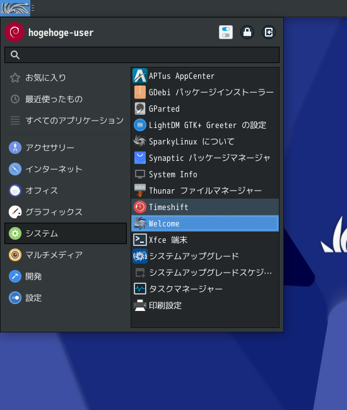Open 印刷設定 printer icon
Viewport: 347px width, 410px height.
coord(140,305)
